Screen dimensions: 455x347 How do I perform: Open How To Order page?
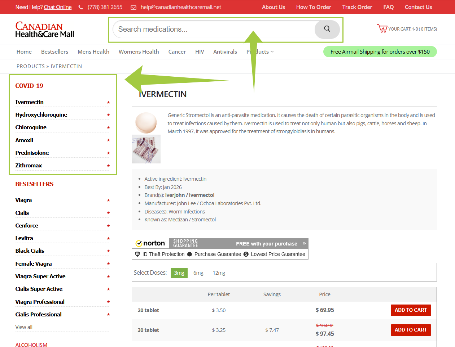tap(314, 7)
